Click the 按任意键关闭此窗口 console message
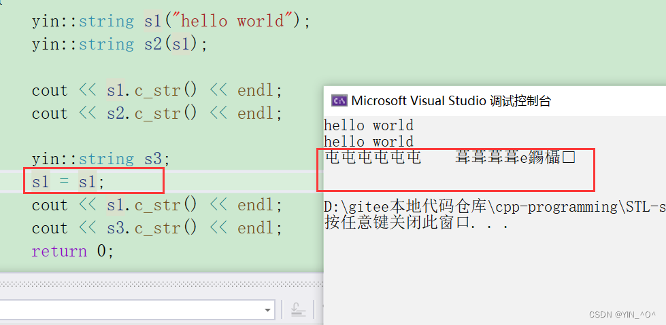The width and height of the screenshot is (666, 325). [x=416, y=223]
